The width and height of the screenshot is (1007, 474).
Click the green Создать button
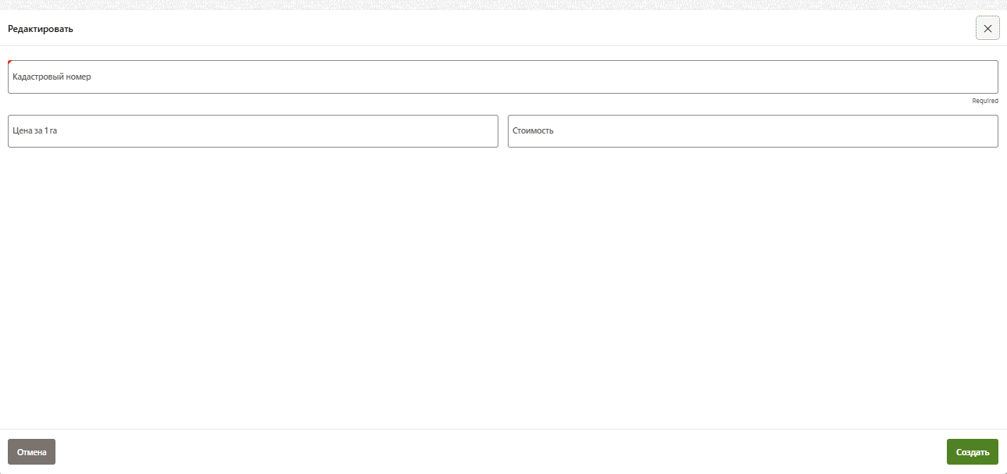[x=972, y=452]
